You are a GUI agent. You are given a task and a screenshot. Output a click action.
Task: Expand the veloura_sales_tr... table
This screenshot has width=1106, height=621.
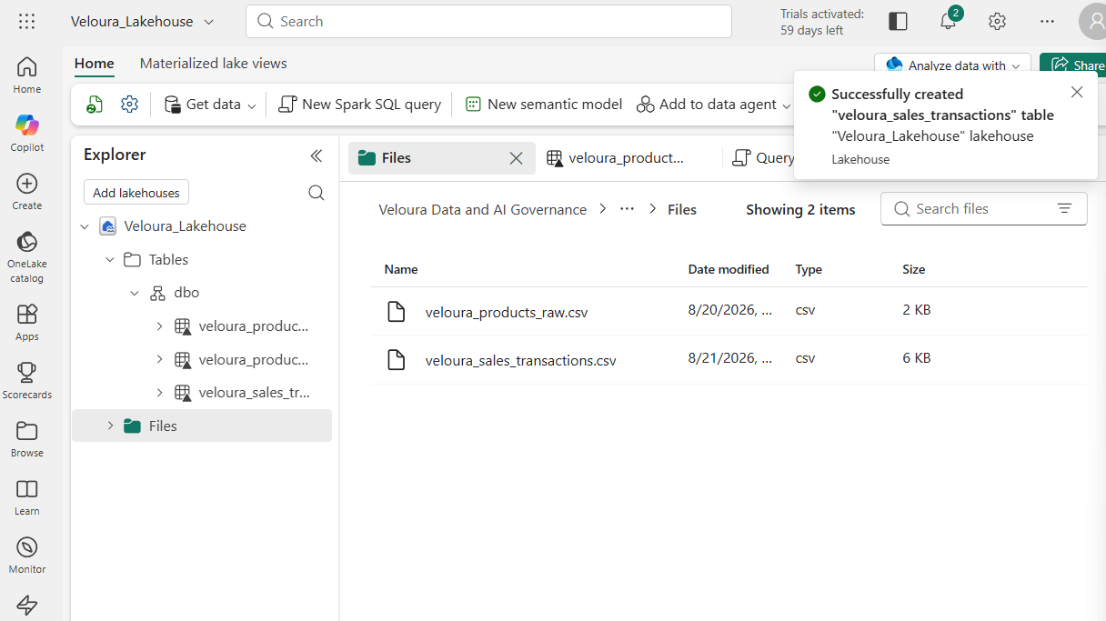159,393
